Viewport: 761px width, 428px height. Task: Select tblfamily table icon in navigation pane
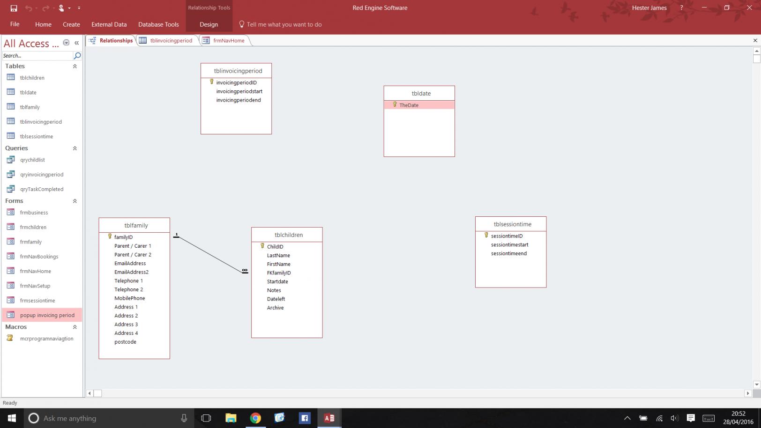(x=11, y=107)
